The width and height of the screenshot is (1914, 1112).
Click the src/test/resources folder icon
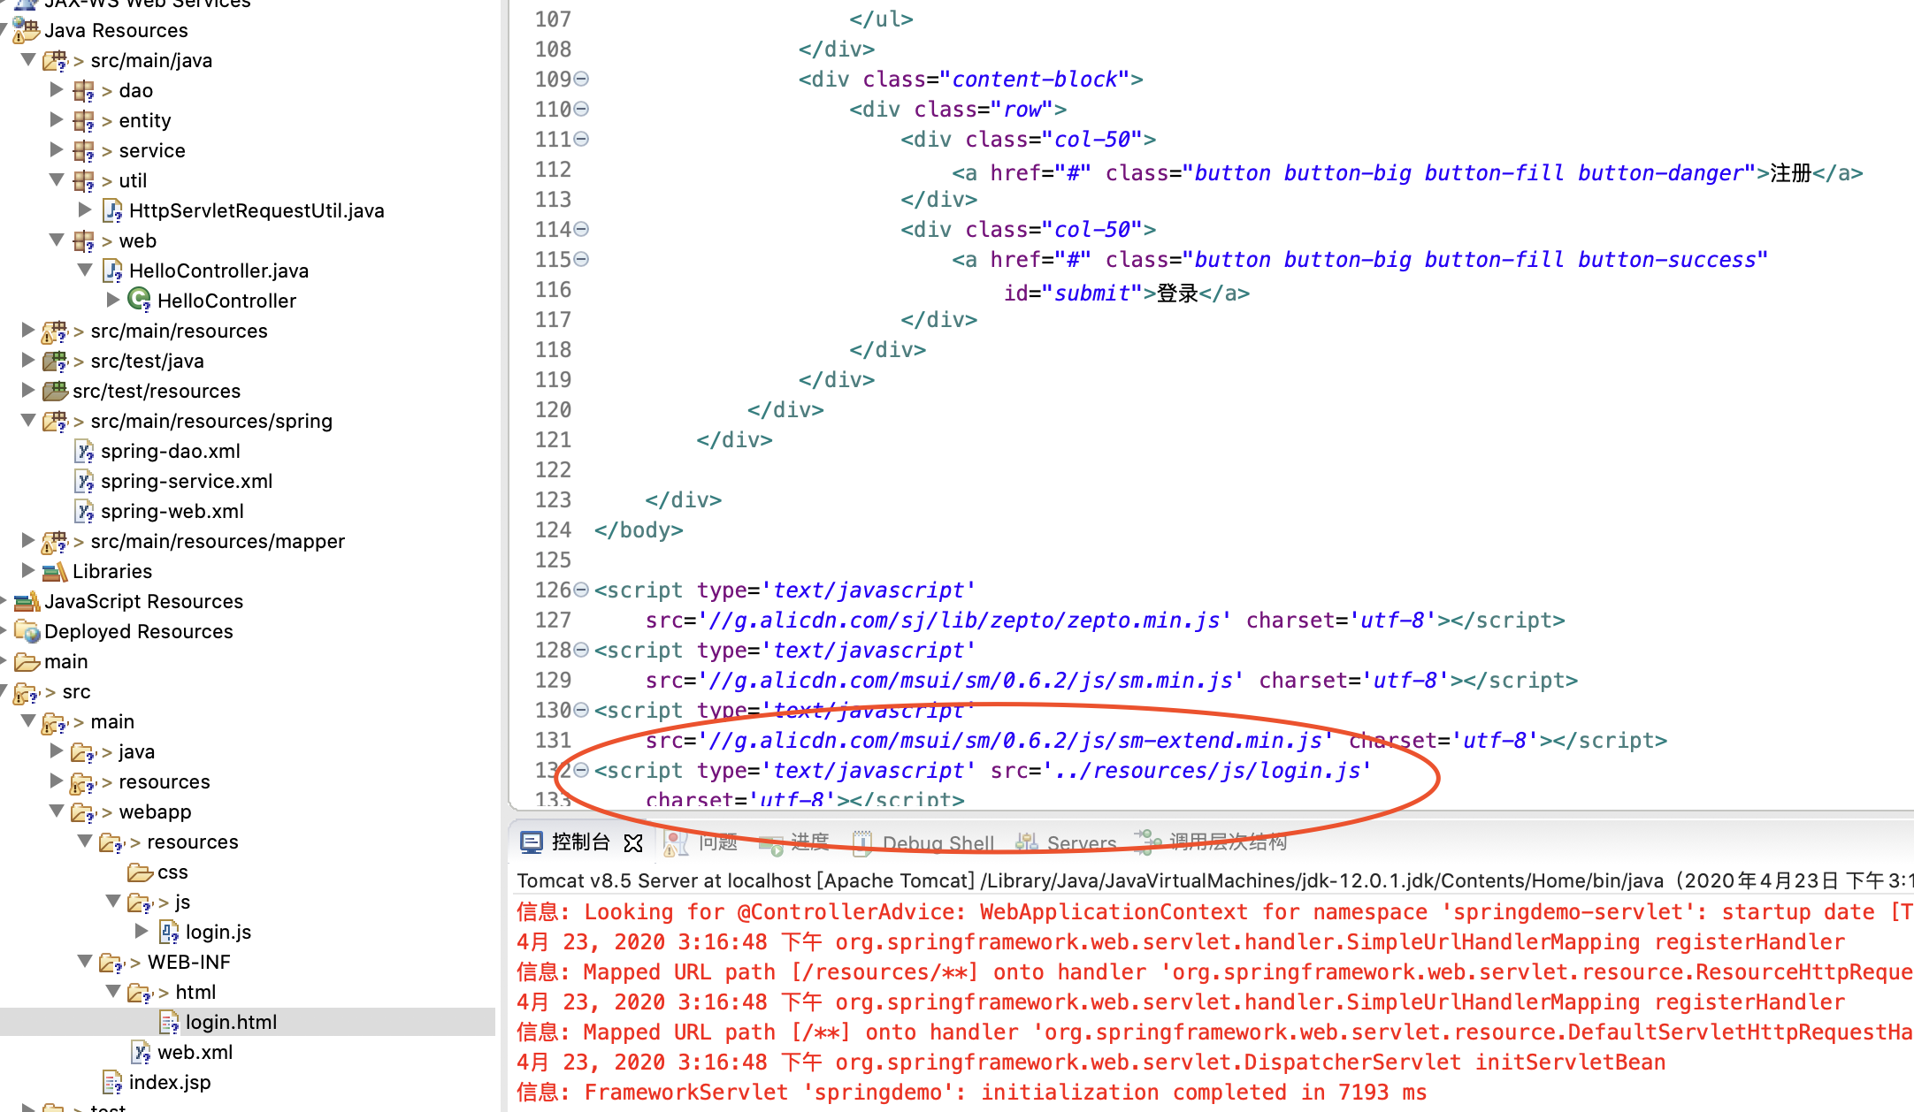[55, 391]
